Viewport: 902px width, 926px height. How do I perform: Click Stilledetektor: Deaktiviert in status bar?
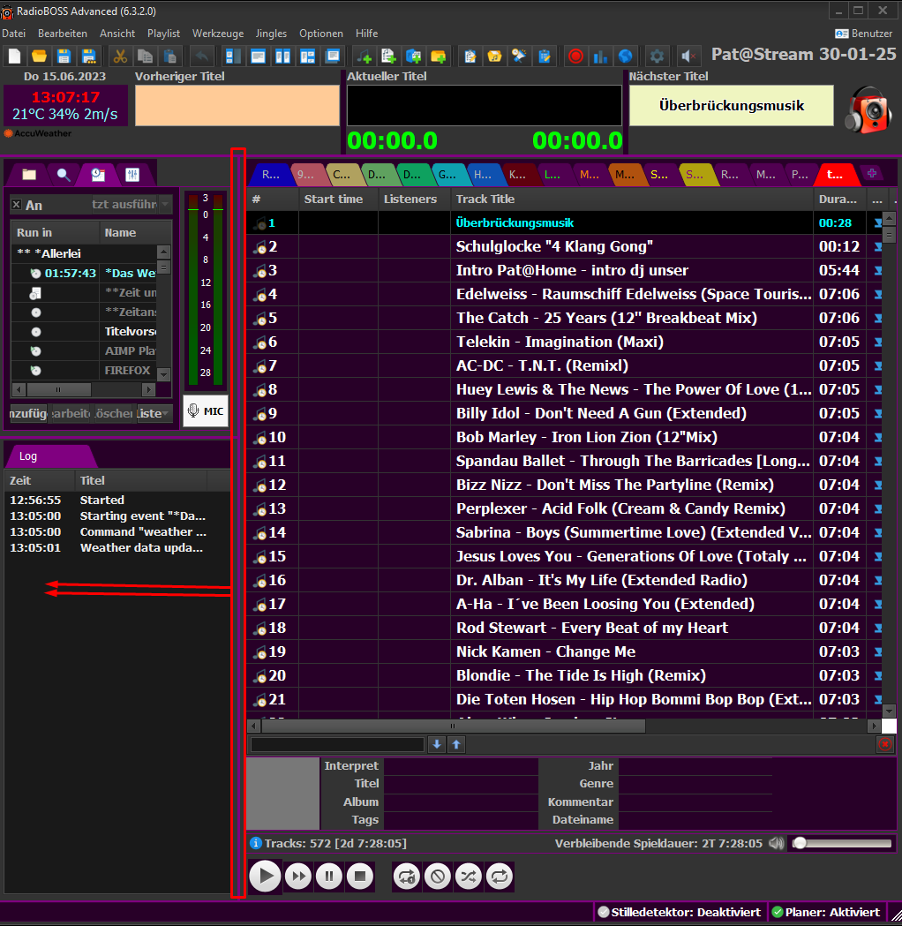pos(678,912)
